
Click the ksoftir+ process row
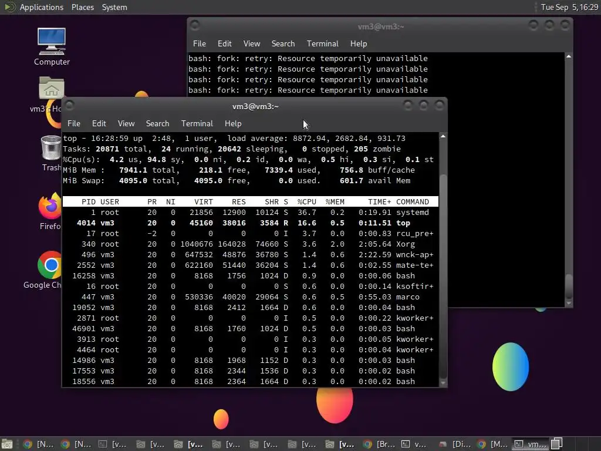click(251, 287)
